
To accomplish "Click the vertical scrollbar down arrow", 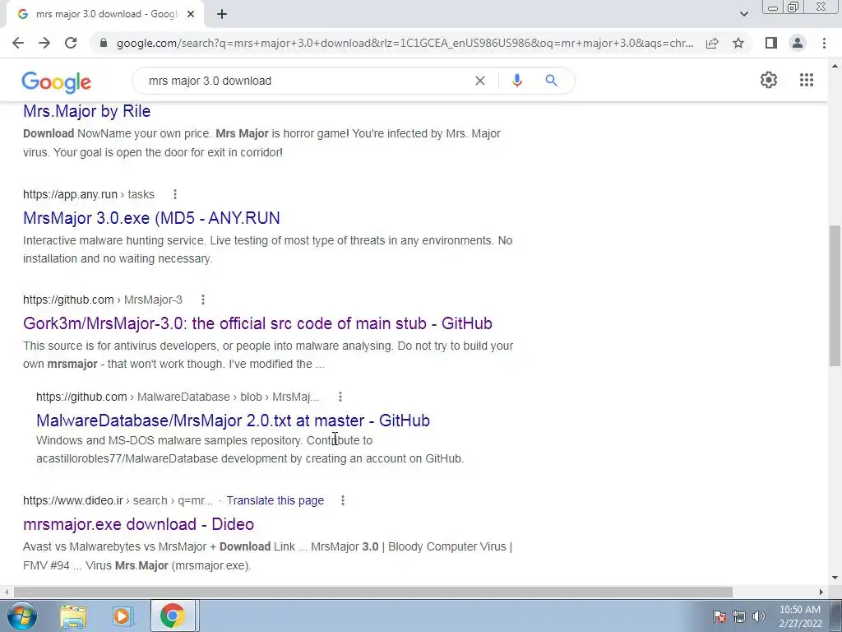I will coord(835,579).
